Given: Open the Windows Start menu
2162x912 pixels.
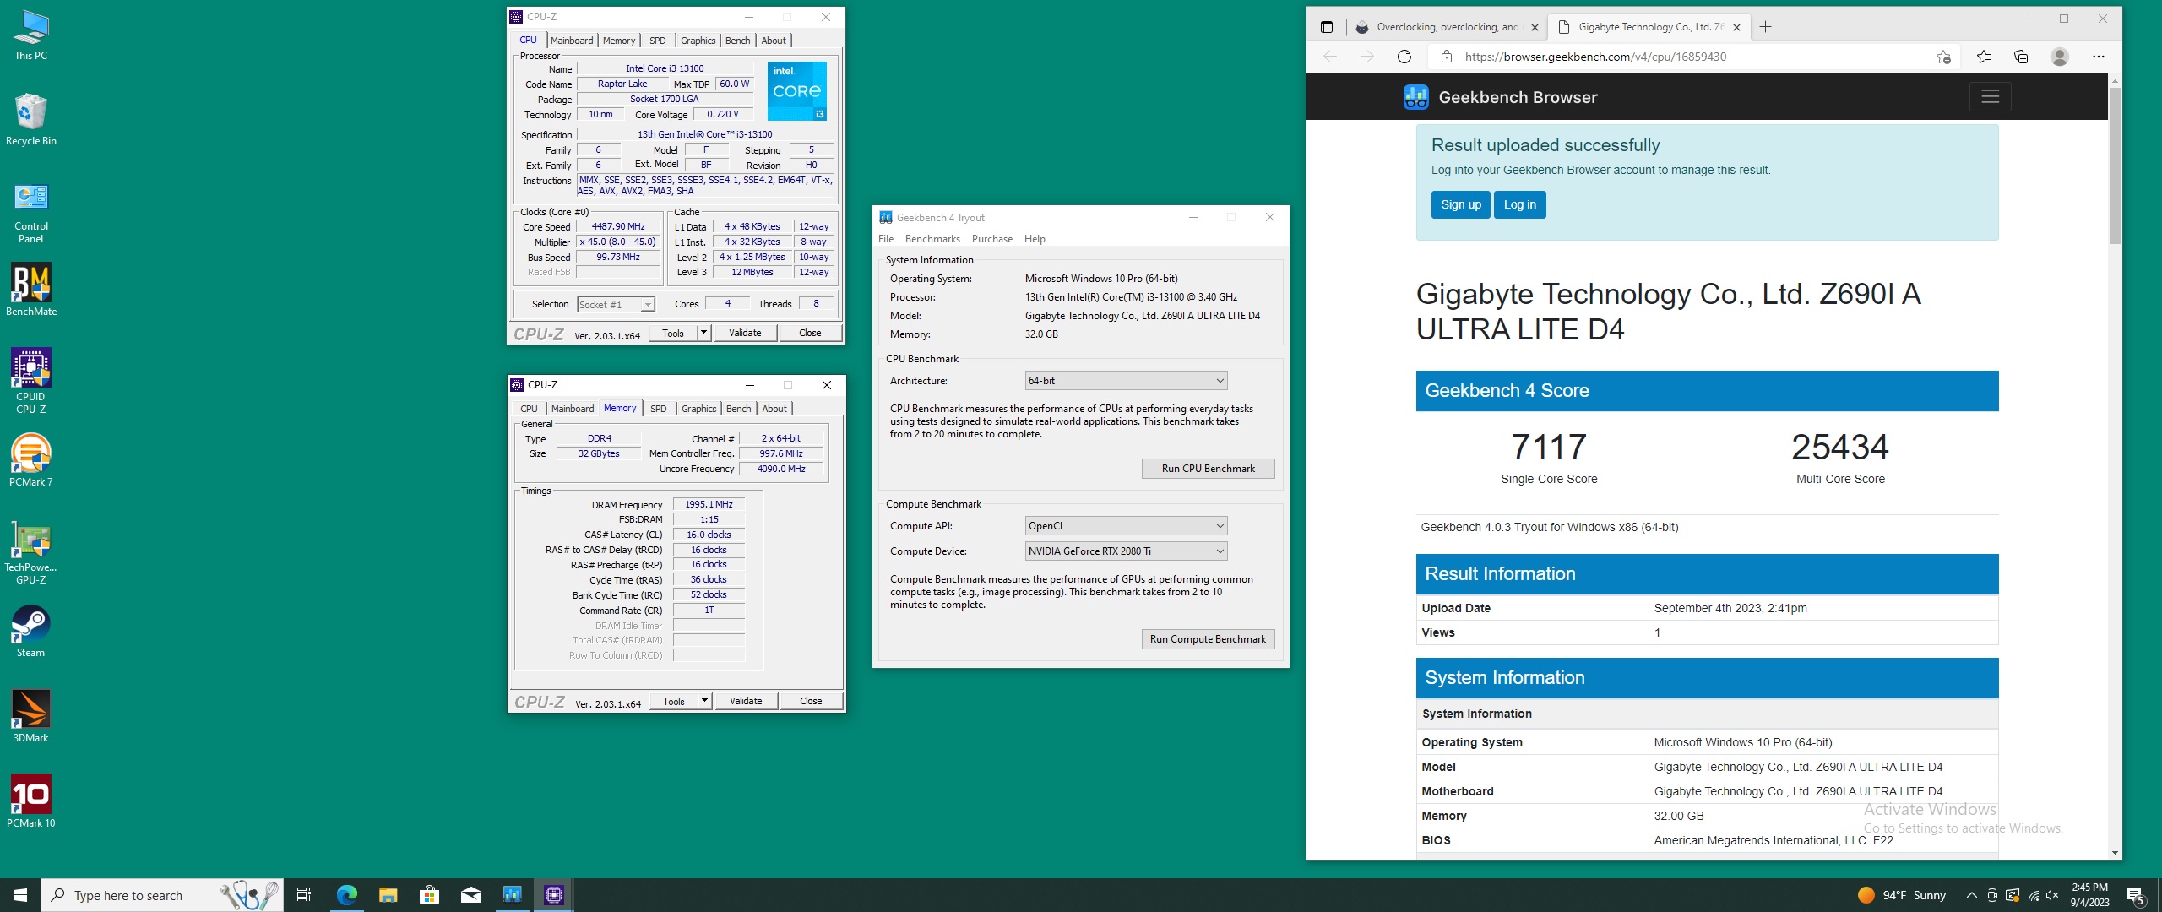Looking at the screenshot, I should 20,895.
